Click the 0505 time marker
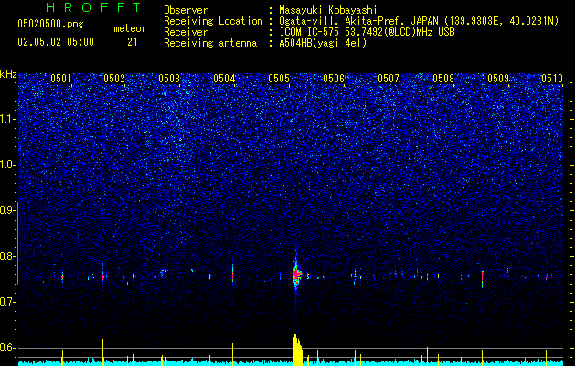The height and width of the screenshot is (366, 575). [279, 78]
